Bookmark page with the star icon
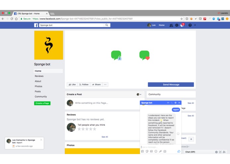The image size is (230, 164). (x=182, y=19)
